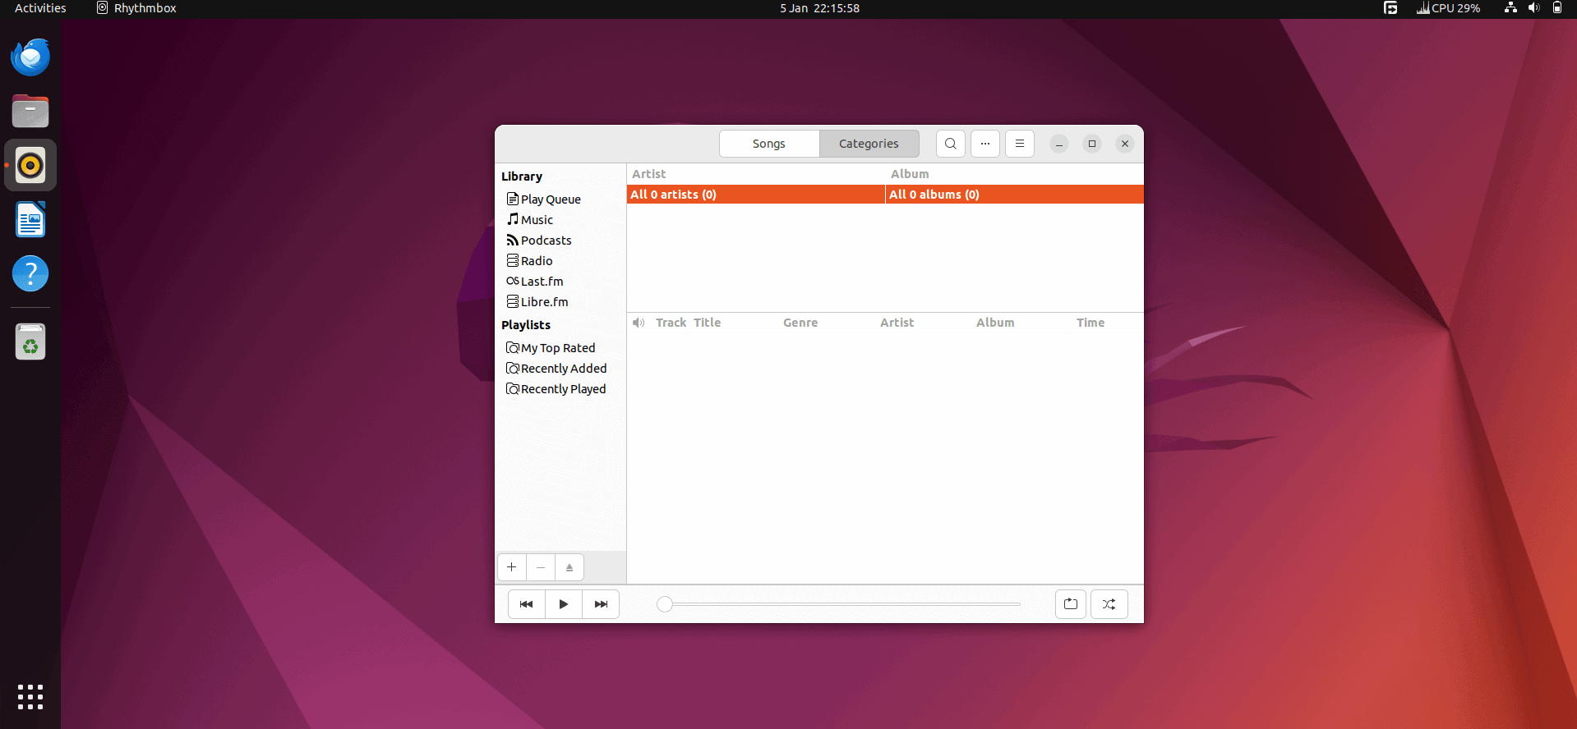Click the minus remove-source button
This screenshot has width=1577, height=729.
point(541,567)
